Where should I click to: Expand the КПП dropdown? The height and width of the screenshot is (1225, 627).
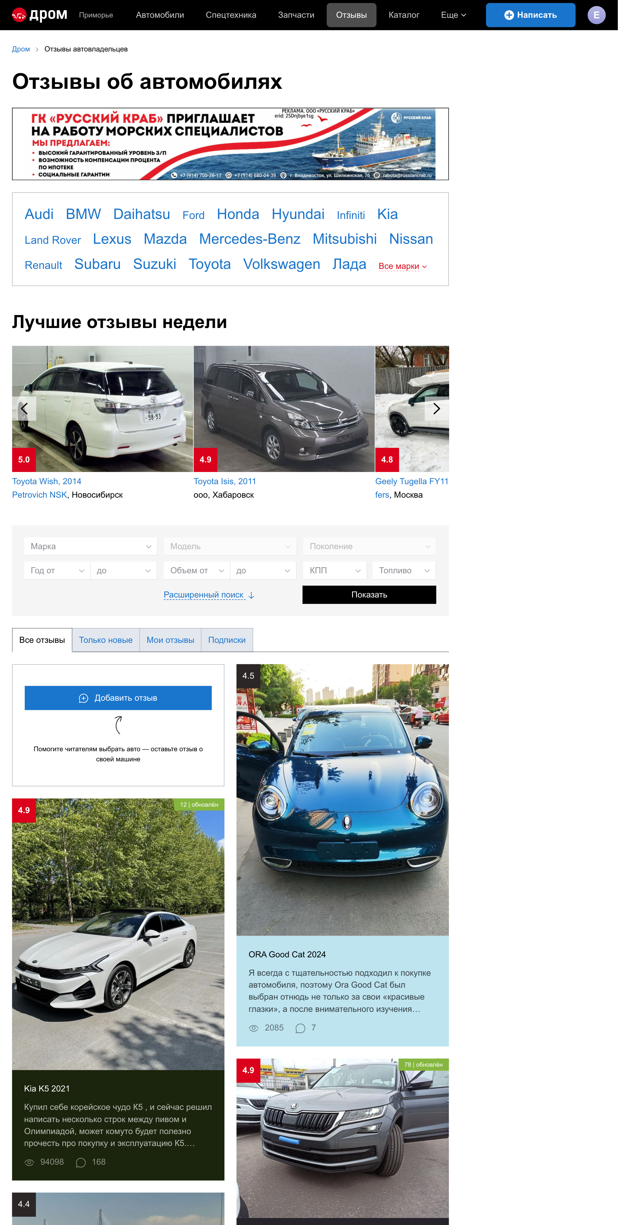pos(334,570)
